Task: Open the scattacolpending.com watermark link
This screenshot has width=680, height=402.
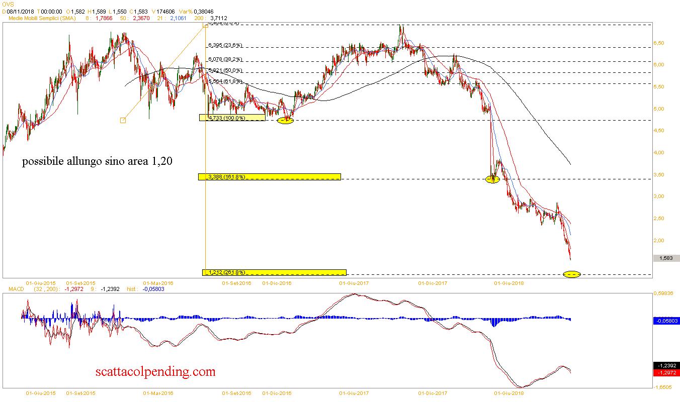Action: 155,372
